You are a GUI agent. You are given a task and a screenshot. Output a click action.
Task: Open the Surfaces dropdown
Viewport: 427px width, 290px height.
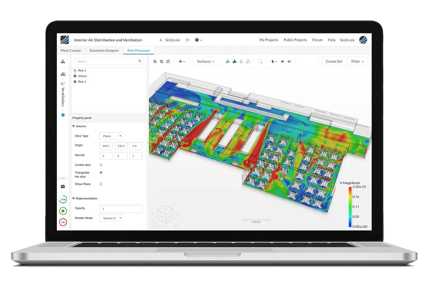click(x=206, y=61)
